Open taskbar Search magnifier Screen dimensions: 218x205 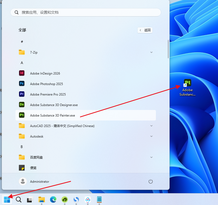point(19,200)
